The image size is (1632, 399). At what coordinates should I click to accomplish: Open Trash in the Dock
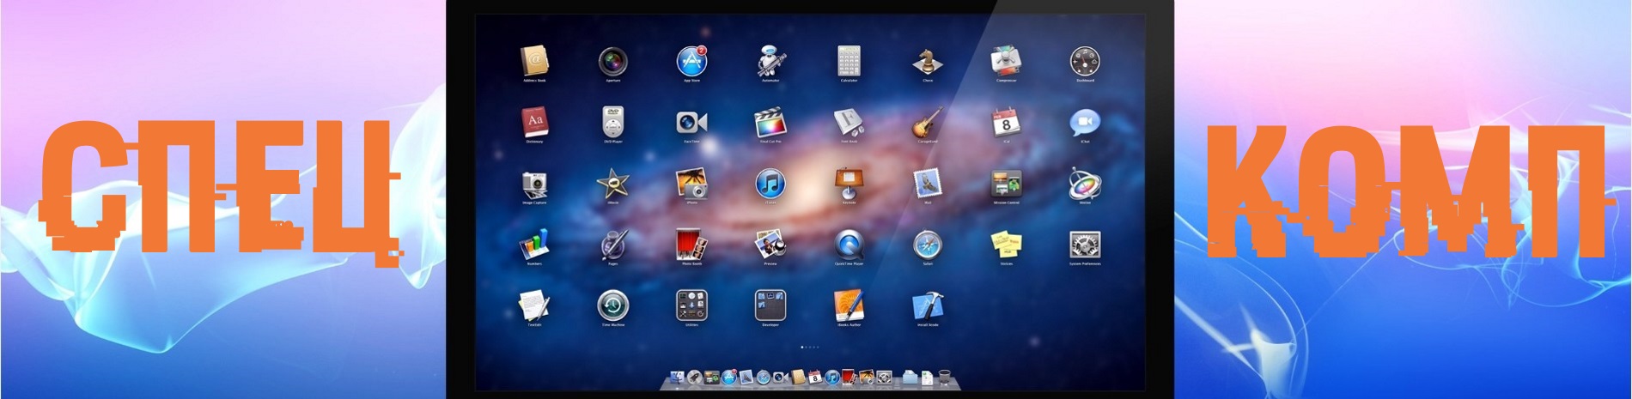pyautogui.click(x=945, y=378)
